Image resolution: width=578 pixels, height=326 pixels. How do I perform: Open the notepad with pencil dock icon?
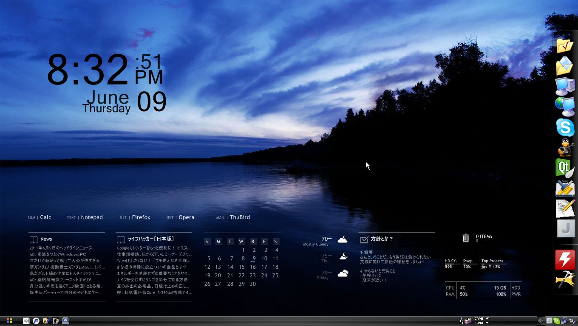pyautogui.click(x=565, y=208)
